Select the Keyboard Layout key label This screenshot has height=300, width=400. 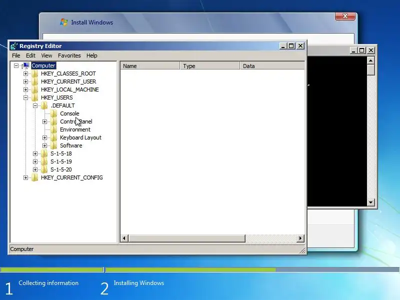(80, 137)
